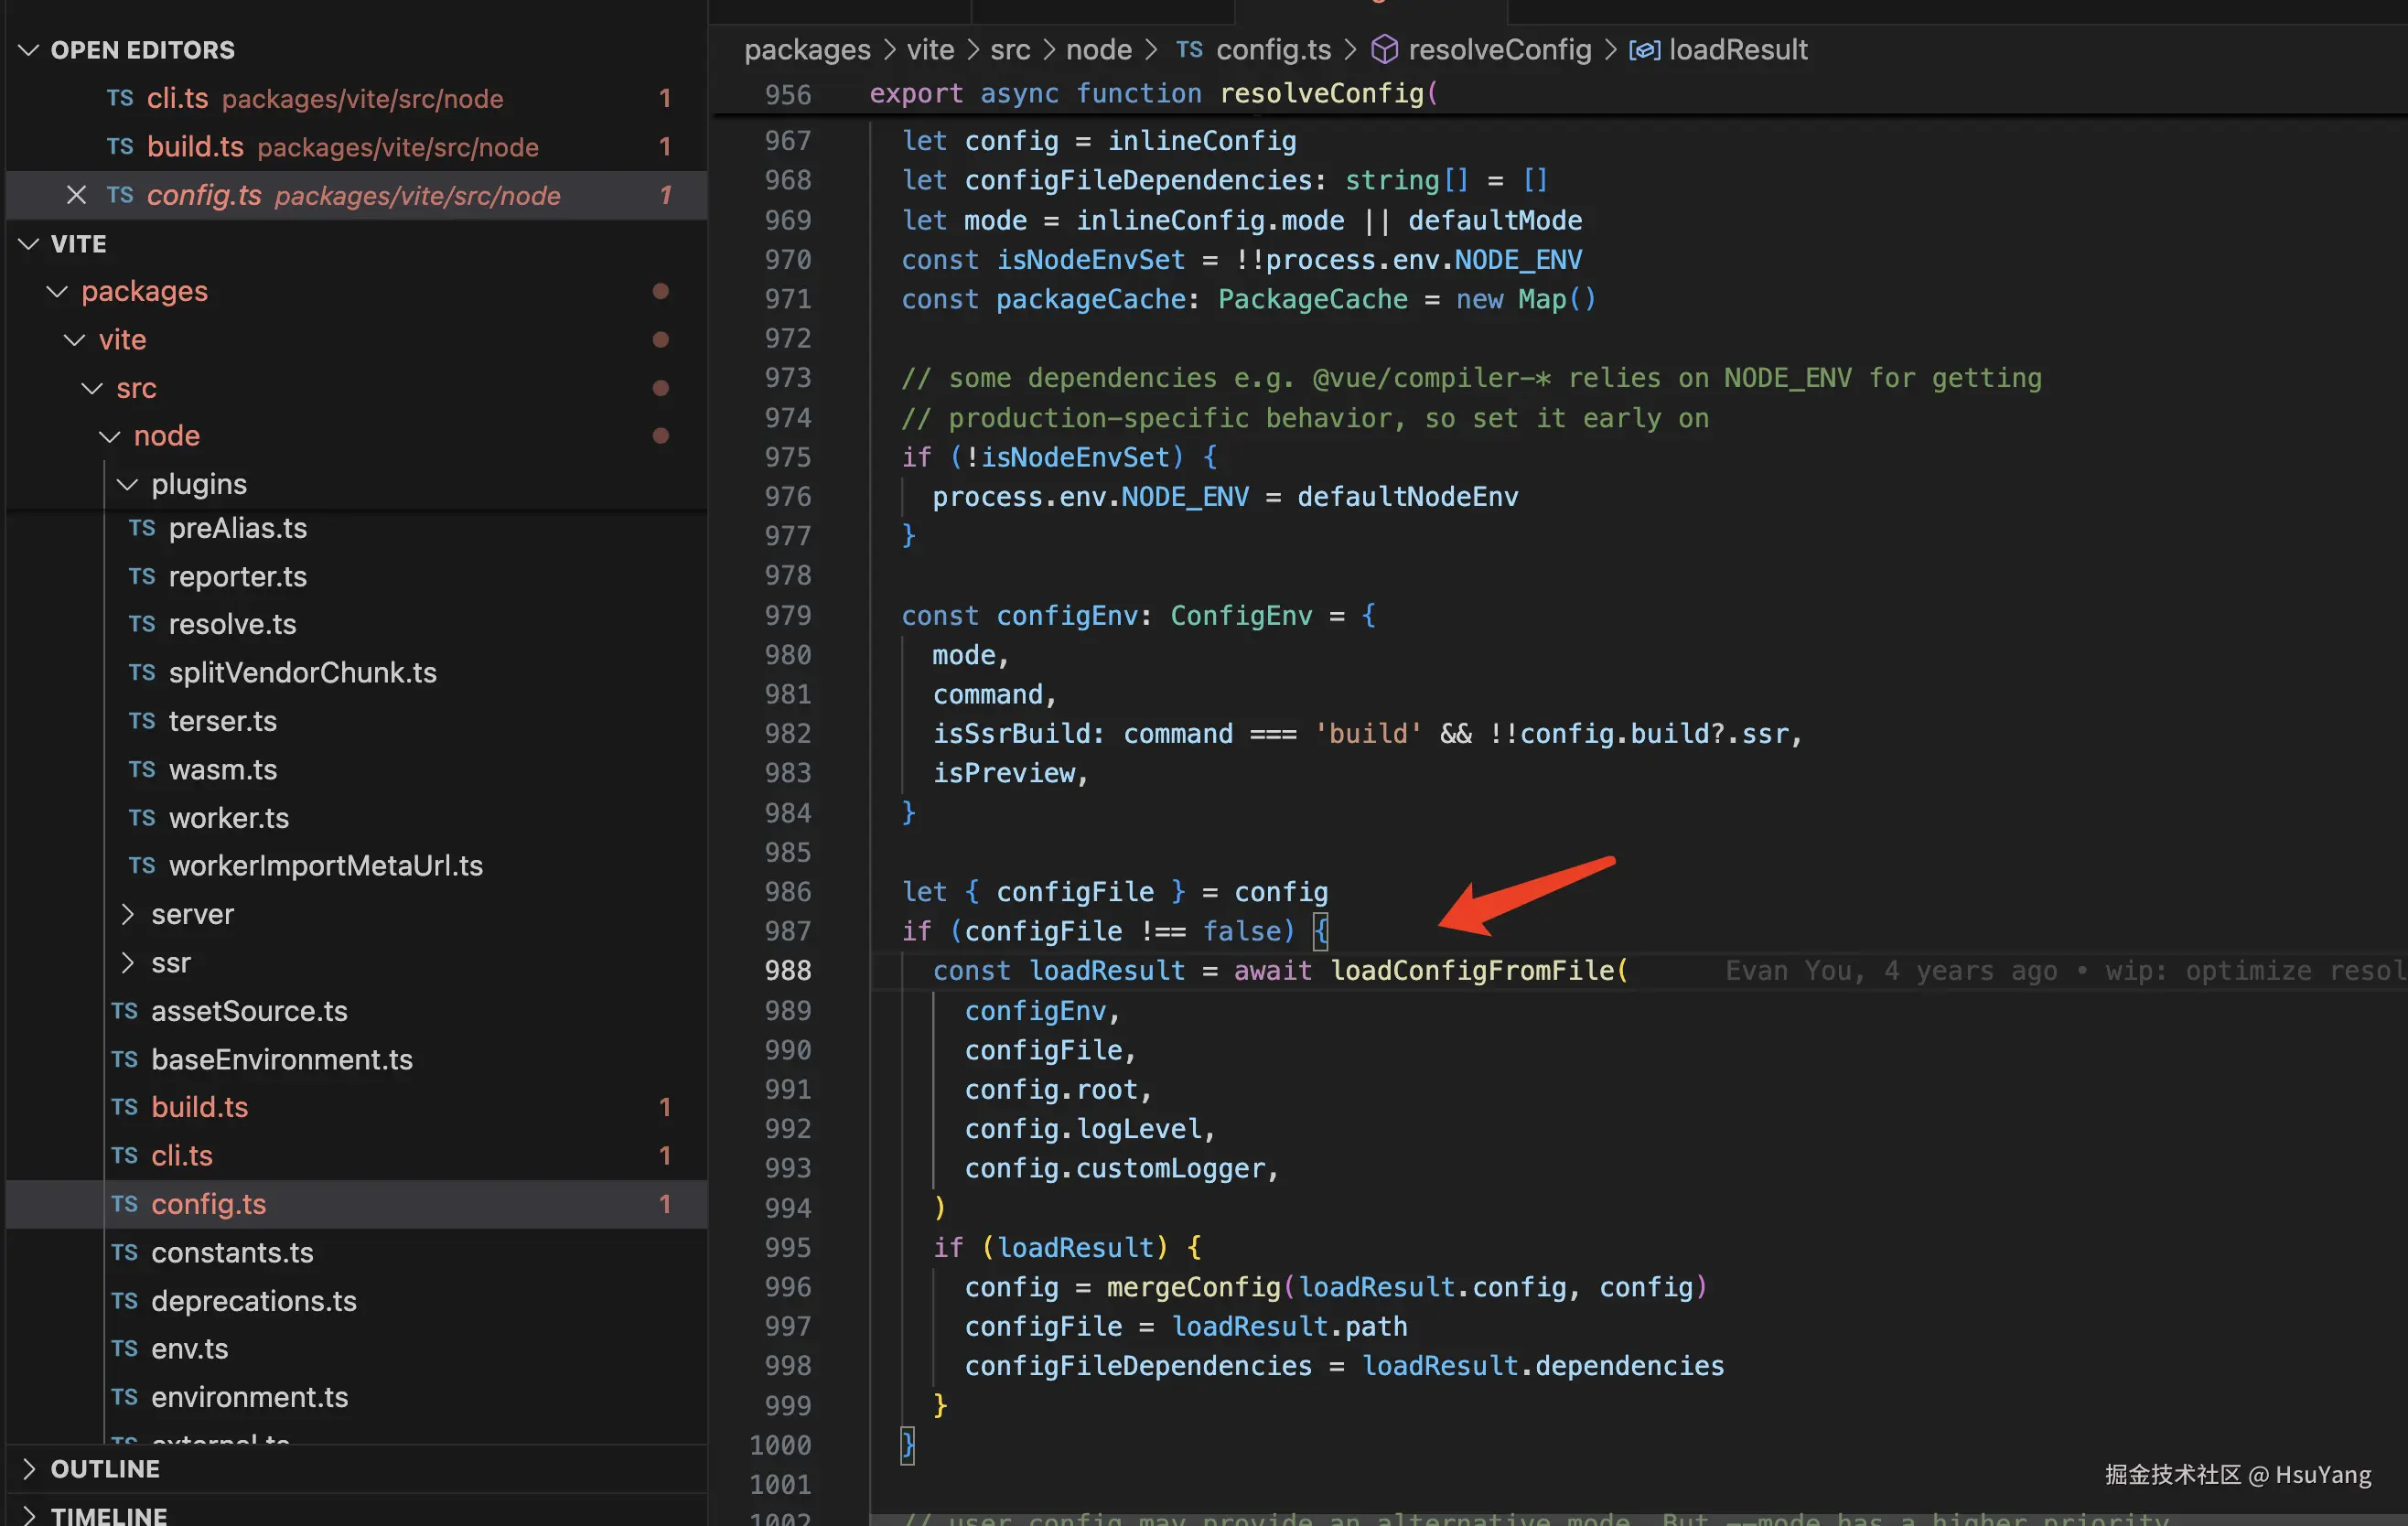Click TS icon next to environment.ts
This screenshot has width=2408, height=1526.
125,1397
